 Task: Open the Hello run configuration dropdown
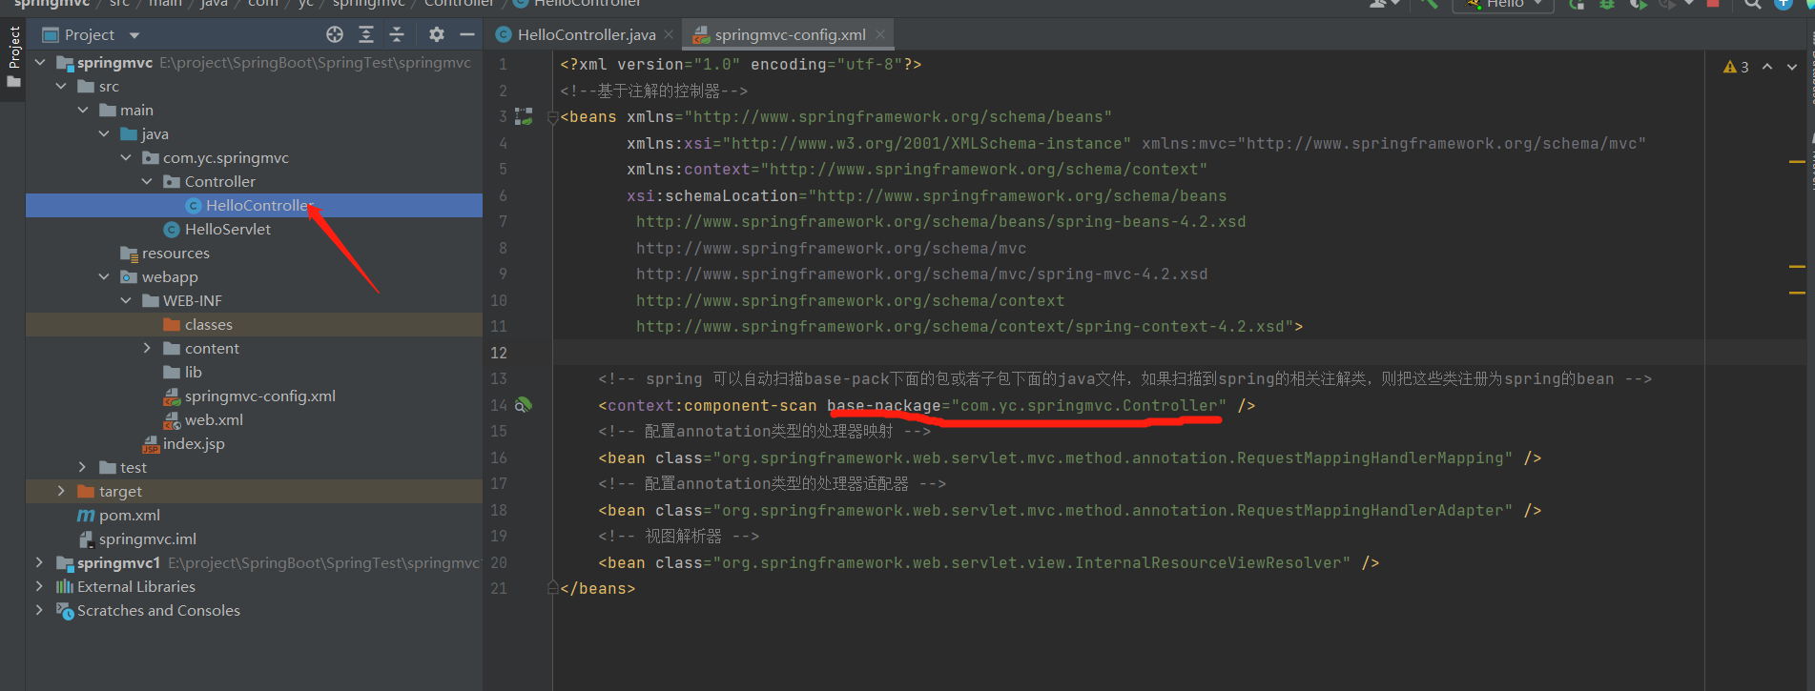pos(1503,4)
